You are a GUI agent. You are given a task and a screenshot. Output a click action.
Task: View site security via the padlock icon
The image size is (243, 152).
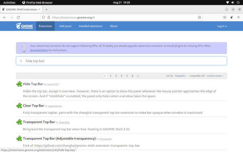click(49, 17)
